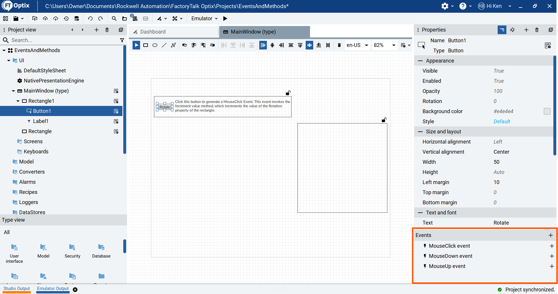This screenshot has width=558, height=294.
Task: Switch to the Dashboard tab
Action: point(174,32)
